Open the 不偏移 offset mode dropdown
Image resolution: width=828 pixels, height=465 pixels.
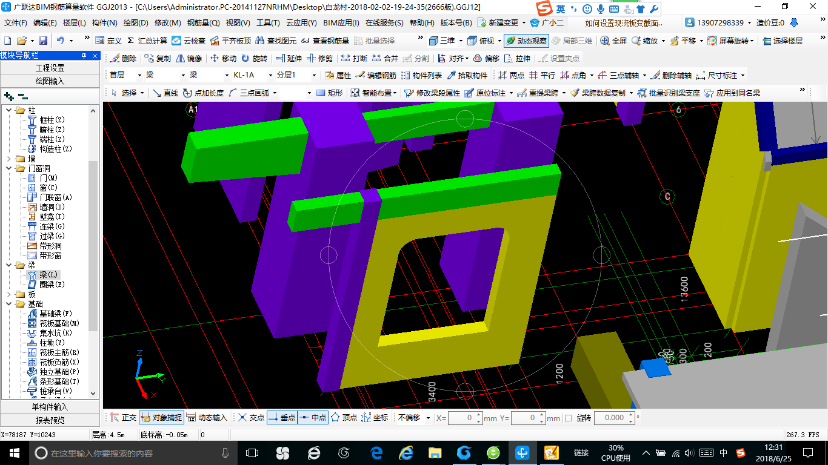click(428, 418)
